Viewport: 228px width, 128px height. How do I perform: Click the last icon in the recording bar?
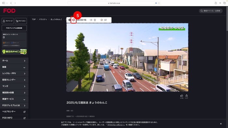106,20
